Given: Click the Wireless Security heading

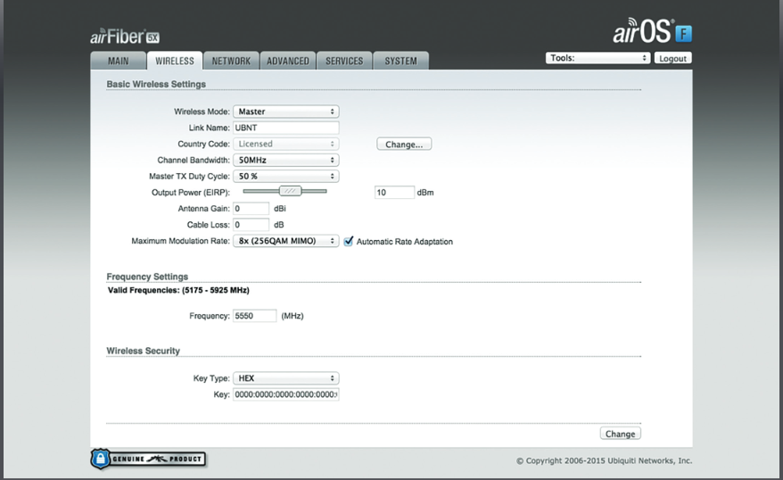Looking at the screenshot, I should pyautogui.click(x=143, y=351).
